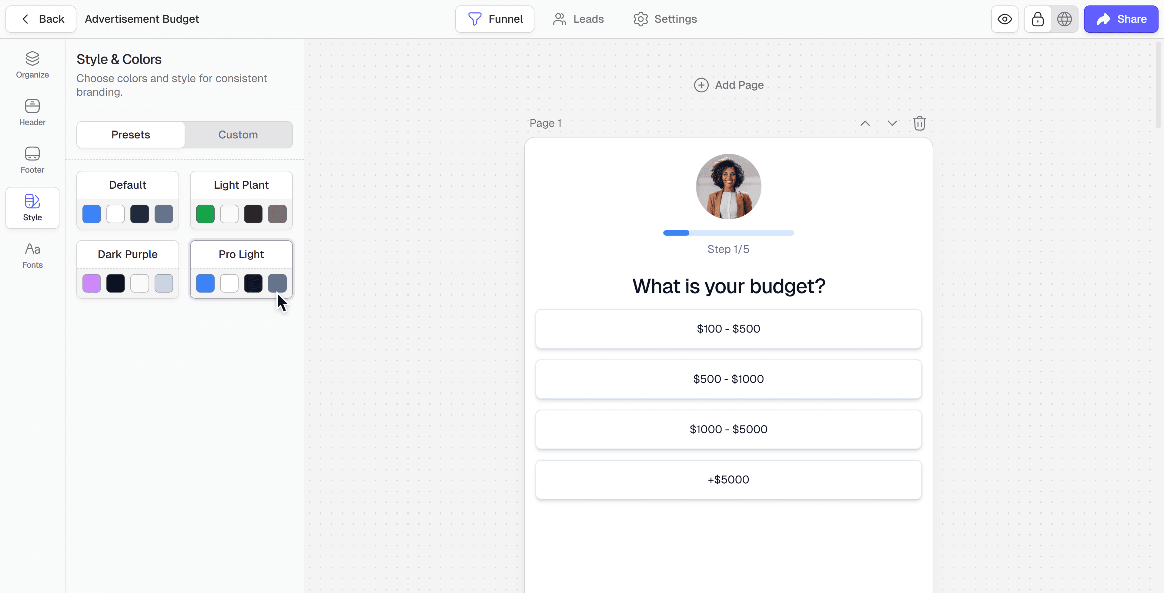Delete Page 1 with trash icon

(x=919, y=123)
